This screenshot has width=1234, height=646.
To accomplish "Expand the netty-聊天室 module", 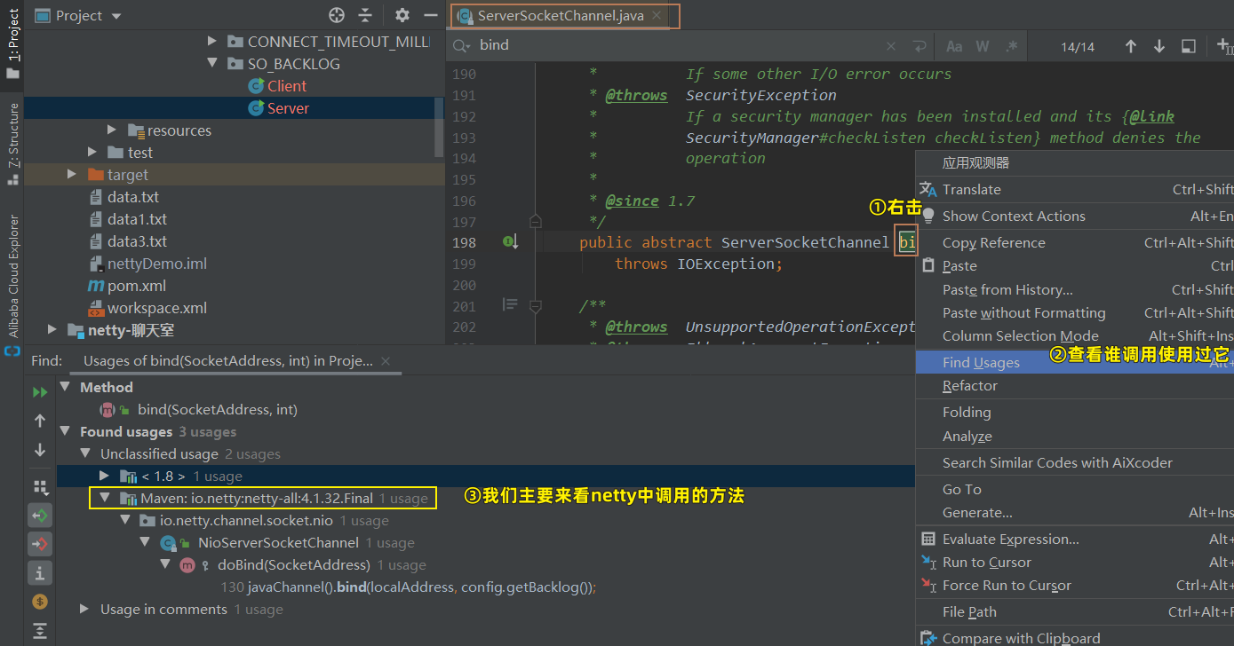I will click(52, 330).
